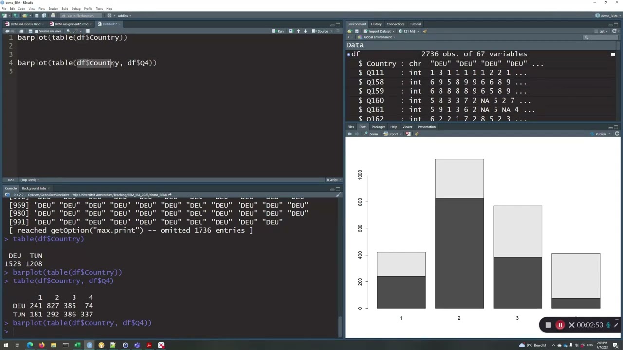Go to next section with down arrow
The width and height of the screenshot is (623, 350).
(x=305, y=31)
